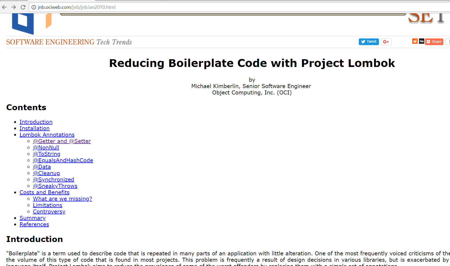Click author line 'Michael Kimberlin, Senior Software Engineer'
This screenshot has height=266, width=450.
[251, 86]
